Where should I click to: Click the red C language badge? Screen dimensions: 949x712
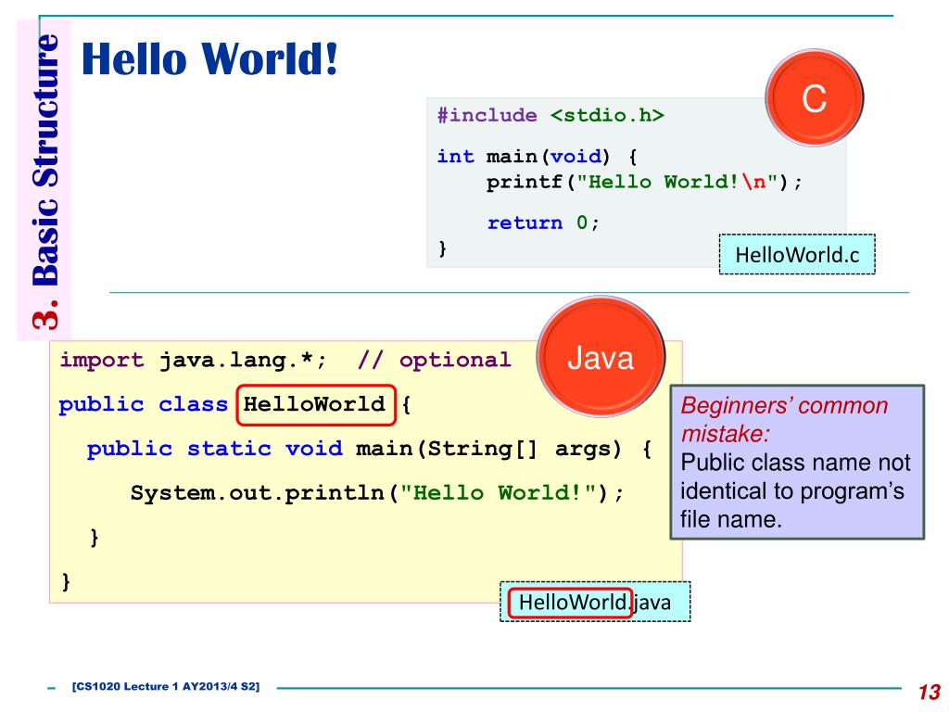[814, 97]
